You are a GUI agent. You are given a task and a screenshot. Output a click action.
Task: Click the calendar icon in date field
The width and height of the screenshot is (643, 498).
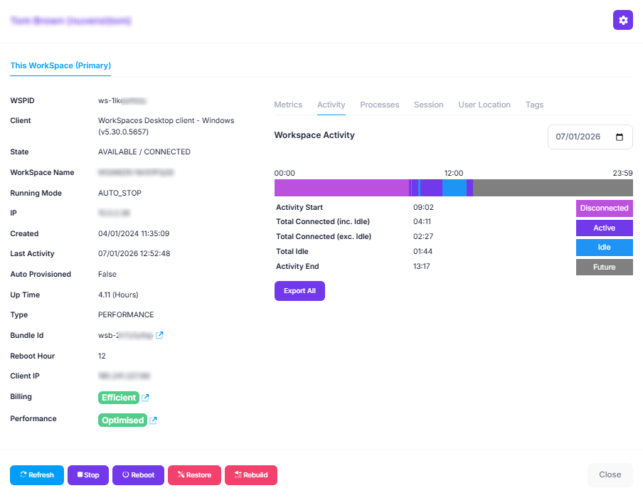(x=619, y=137)
